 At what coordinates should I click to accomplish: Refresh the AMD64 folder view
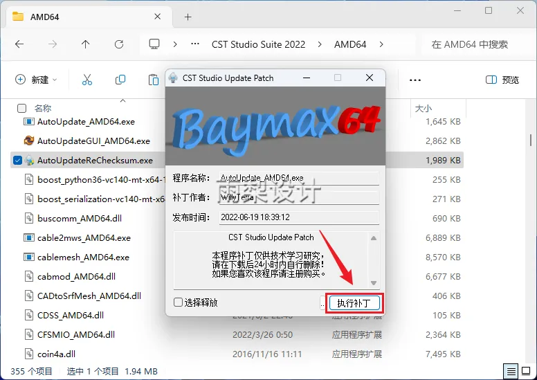click(119, 44)
